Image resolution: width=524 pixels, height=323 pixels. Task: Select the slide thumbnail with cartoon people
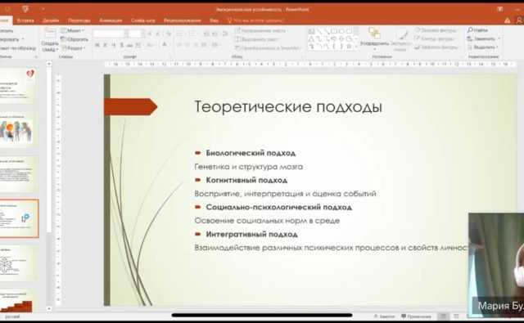(18, 130)
